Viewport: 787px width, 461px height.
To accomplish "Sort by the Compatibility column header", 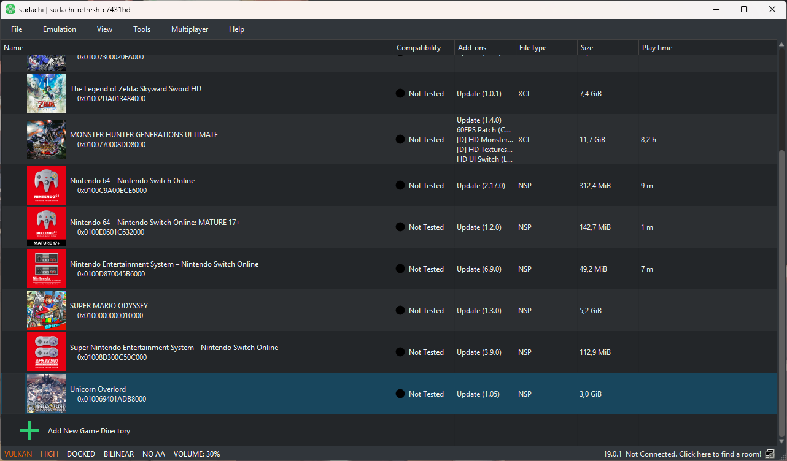I will pyautogui.click(x=424, y=48).
